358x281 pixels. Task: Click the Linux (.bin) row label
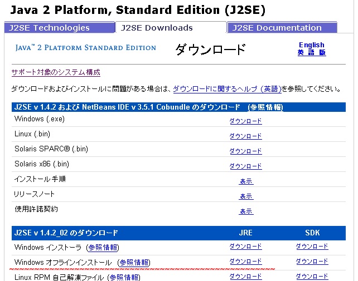click(x=32, y=134)
